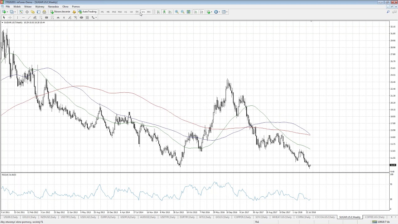Toggle chart auto scroll
The height and width of the screenshot is (224, 398).
196,12
